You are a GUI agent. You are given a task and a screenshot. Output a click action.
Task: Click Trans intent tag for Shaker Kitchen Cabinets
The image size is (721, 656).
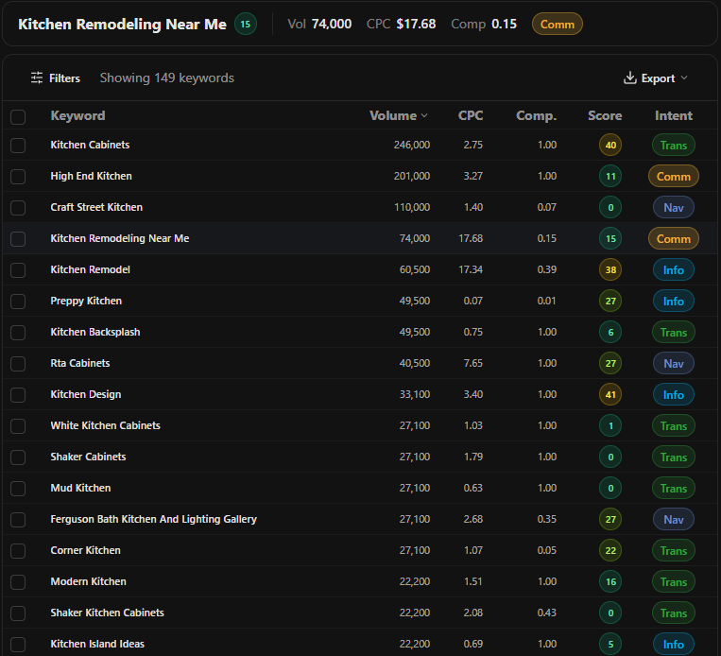coord(674,613)
